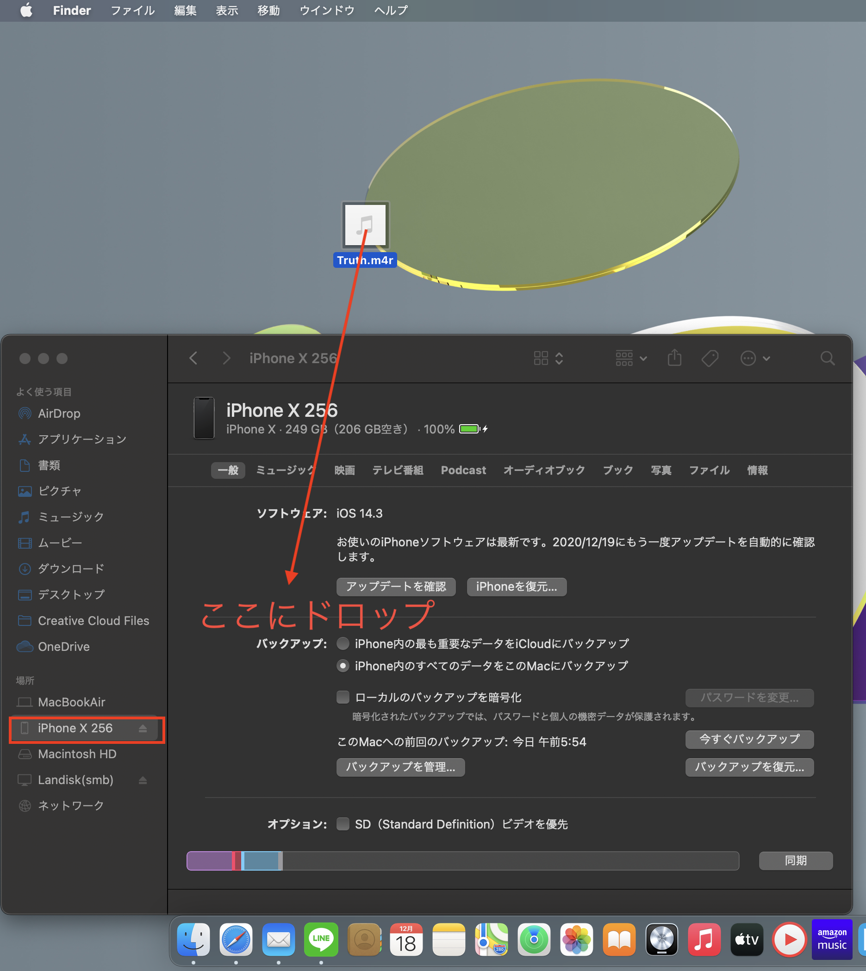Open Apple Music from the Dock

click(704, 939)
